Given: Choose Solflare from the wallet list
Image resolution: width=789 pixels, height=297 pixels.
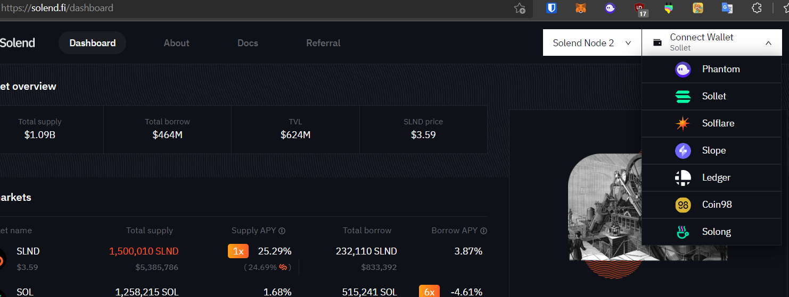Looking at the screenshot, I should click(712, 123).
